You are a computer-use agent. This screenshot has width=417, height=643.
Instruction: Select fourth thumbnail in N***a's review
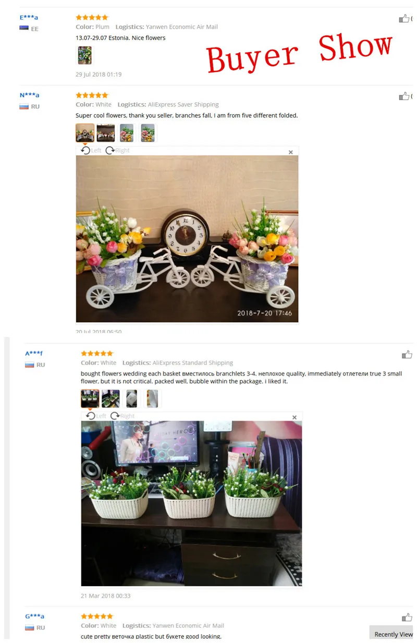point(148,133)
